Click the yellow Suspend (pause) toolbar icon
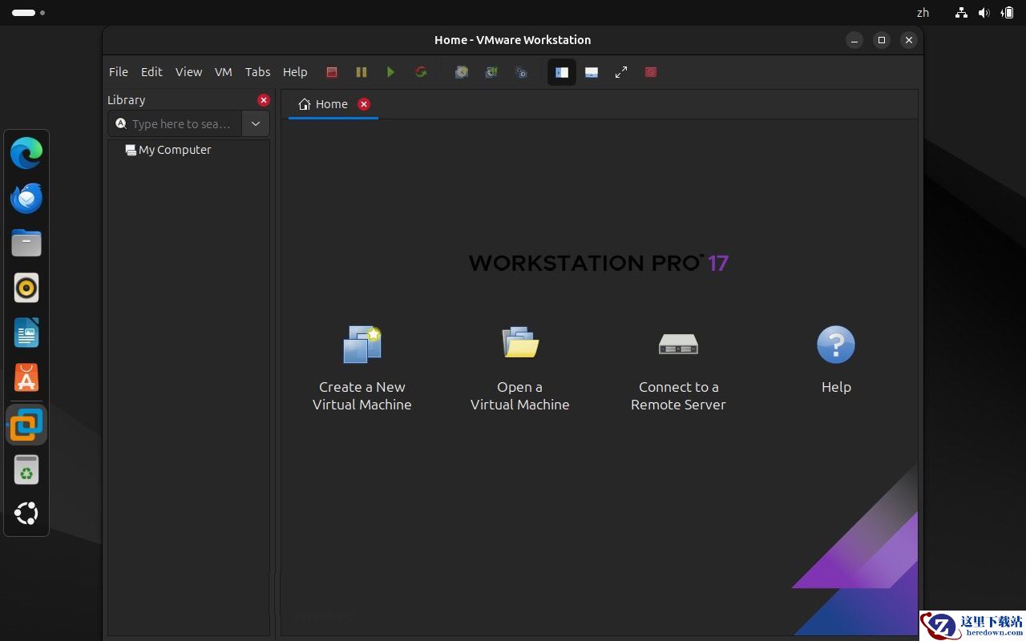 click(362, 72)
